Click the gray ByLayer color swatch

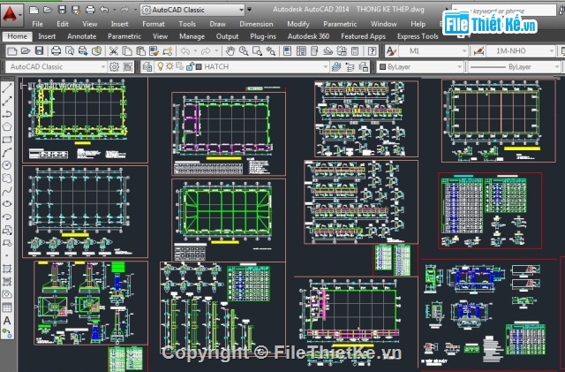tap(382, 67)
